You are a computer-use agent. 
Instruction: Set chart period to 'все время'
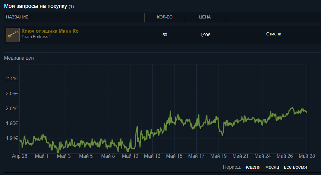(295, 167)
